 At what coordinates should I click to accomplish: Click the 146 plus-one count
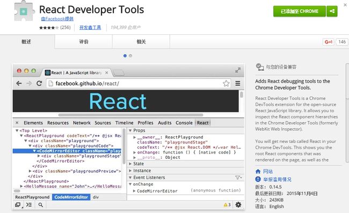click(342, 42)
